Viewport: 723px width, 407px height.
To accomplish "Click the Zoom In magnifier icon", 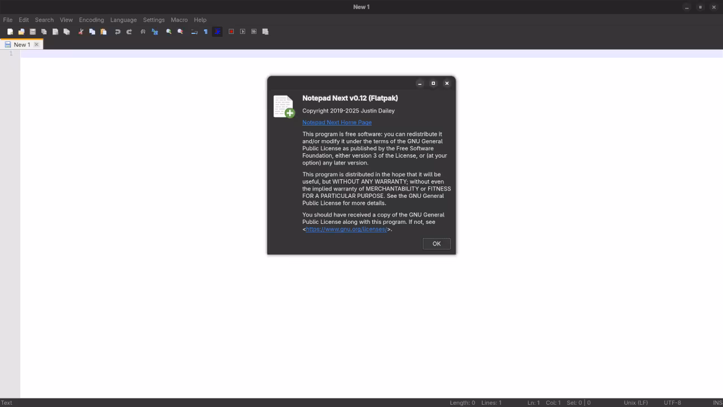I will pyautogui.click(x=169, y=32).
